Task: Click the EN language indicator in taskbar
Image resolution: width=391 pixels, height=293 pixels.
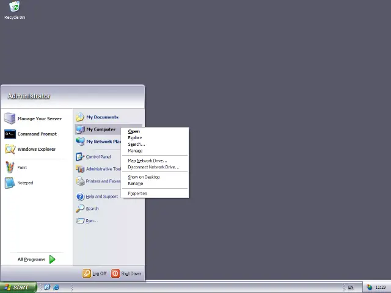Action: (351, 288)
